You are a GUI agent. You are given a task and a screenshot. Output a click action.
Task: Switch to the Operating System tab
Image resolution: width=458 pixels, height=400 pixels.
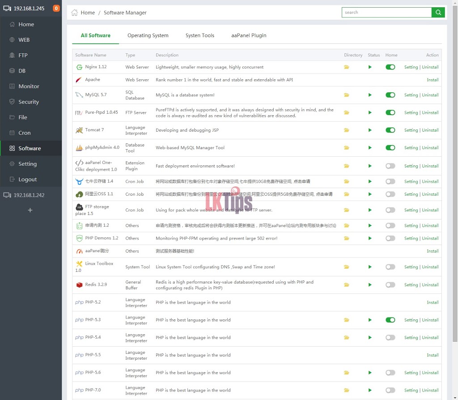(x=148, y=35)
